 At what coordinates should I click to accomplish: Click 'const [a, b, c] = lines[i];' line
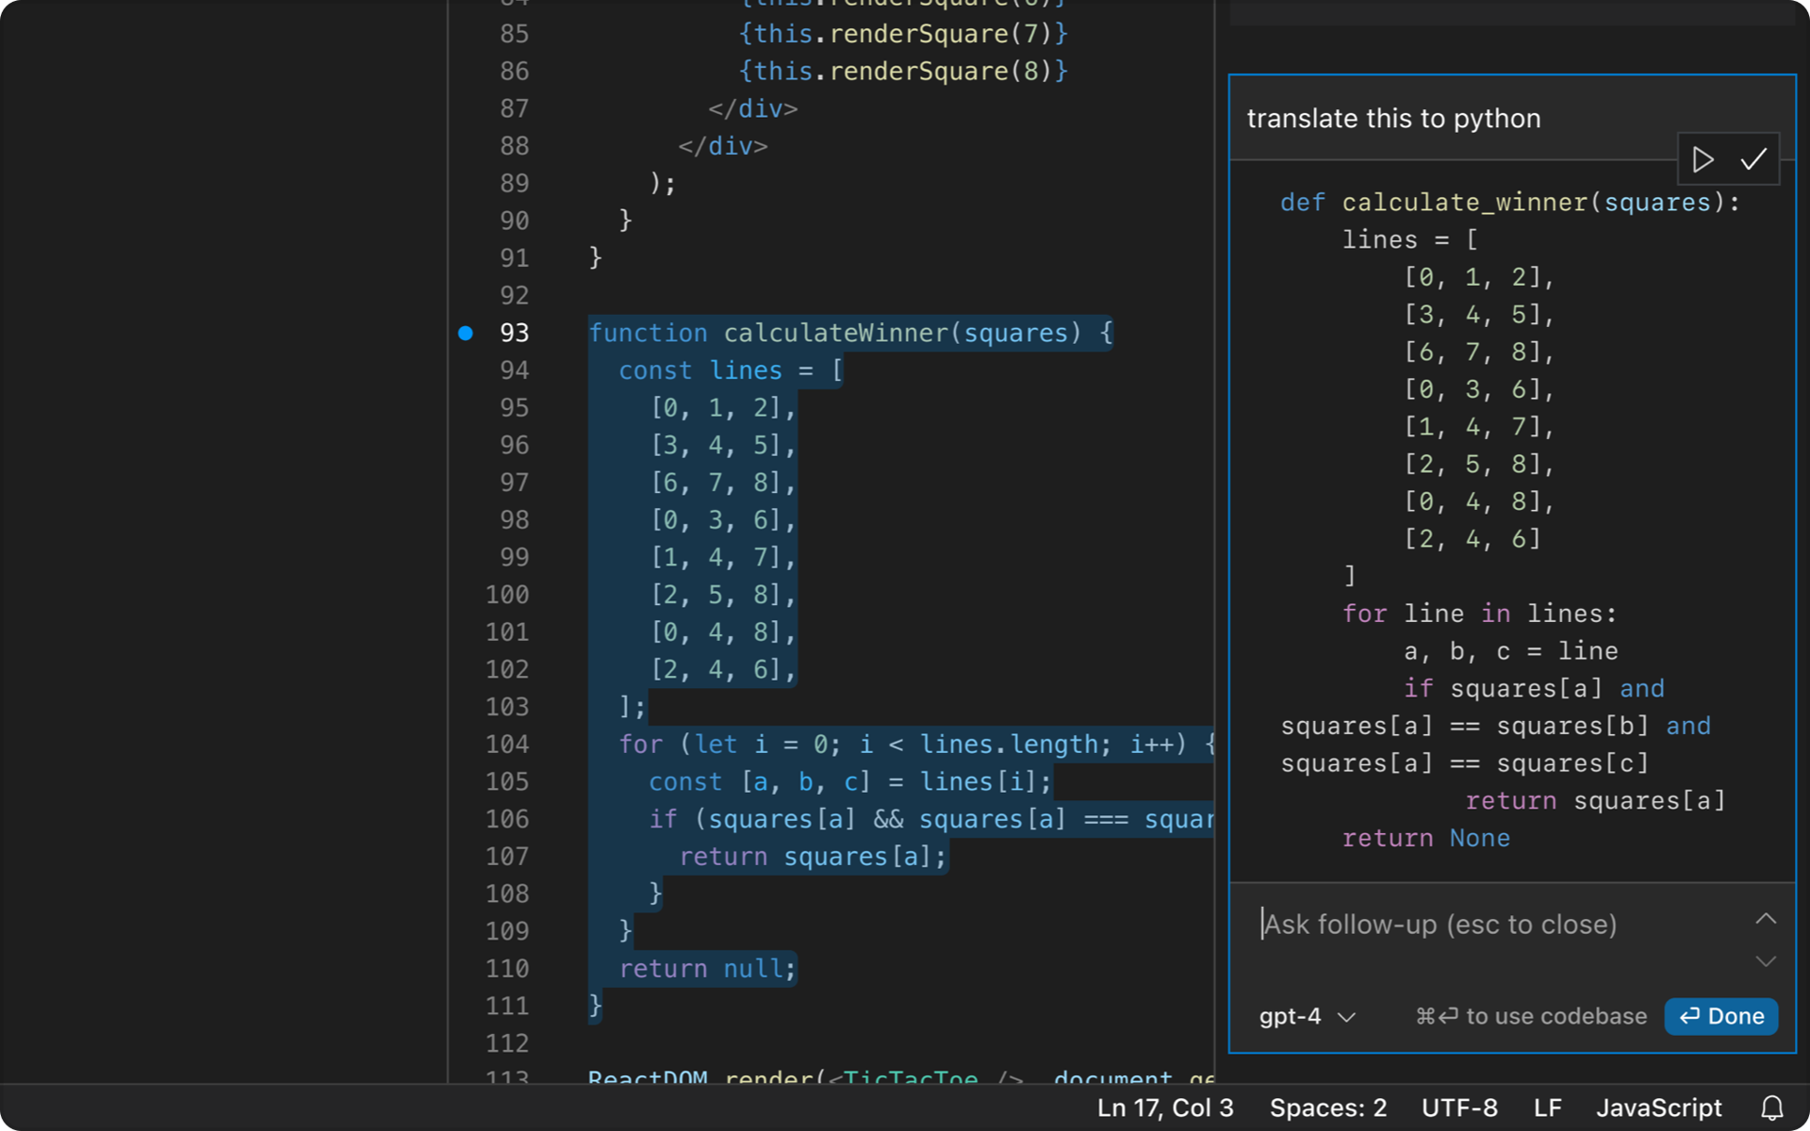click(x=849, y=782)
